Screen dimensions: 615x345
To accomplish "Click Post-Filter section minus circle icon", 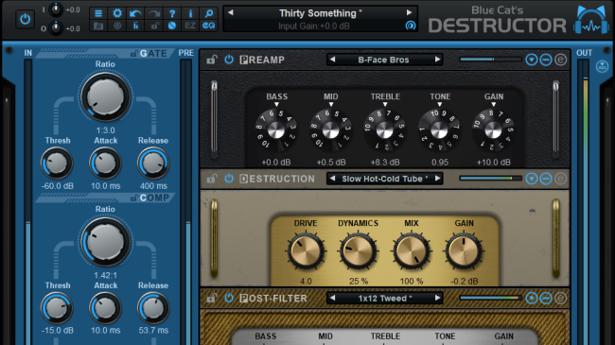I will coord(546,299).
